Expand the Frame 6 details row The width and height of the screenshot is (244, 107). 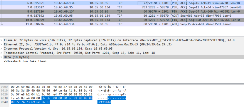point(1,40)
